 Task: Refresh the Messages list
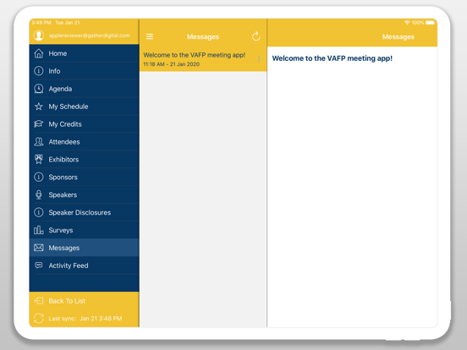[x=255, y=36]
